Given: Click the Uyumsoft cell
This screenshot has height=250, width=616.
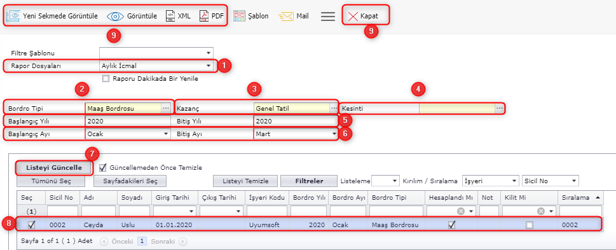Looking at the screenshot, I should 267,225.
